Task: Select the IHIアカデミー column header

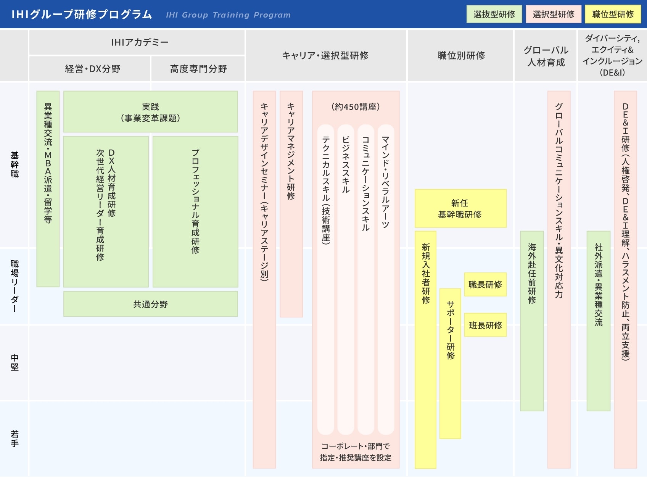Action: [x=137, y=42]
